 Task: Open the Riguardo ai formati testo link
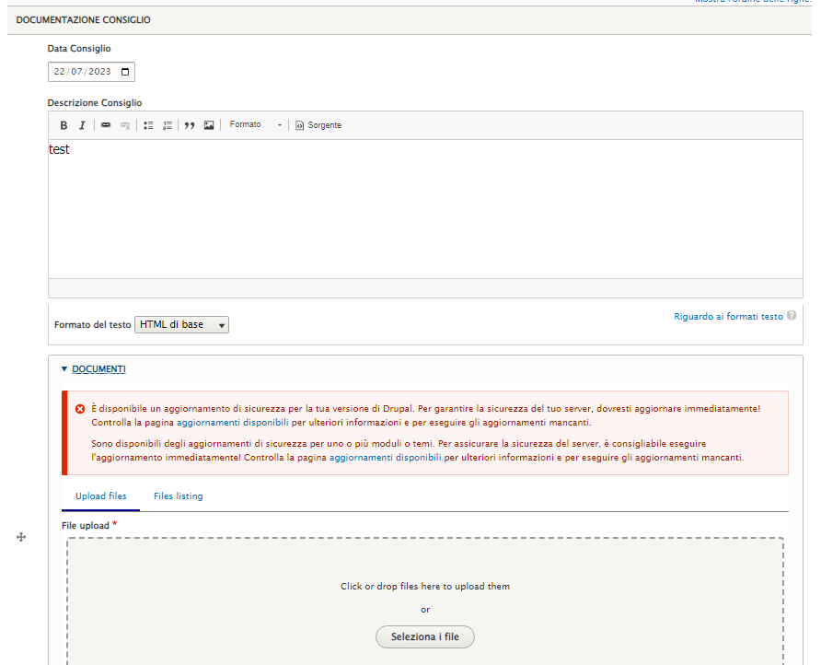click(728, 317)
